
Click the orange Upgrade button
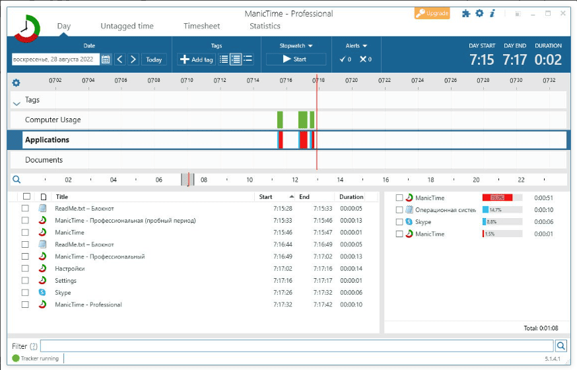[x=432, y=13]
